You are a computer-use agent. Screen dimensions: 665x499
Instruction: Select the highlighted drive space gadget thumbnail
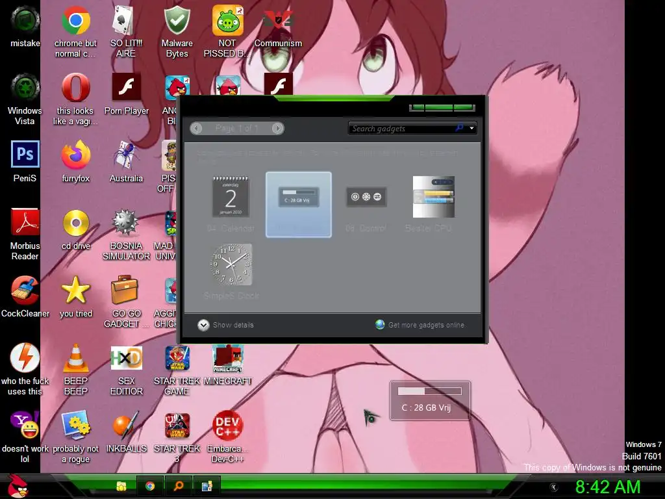[x=299, y=205]
